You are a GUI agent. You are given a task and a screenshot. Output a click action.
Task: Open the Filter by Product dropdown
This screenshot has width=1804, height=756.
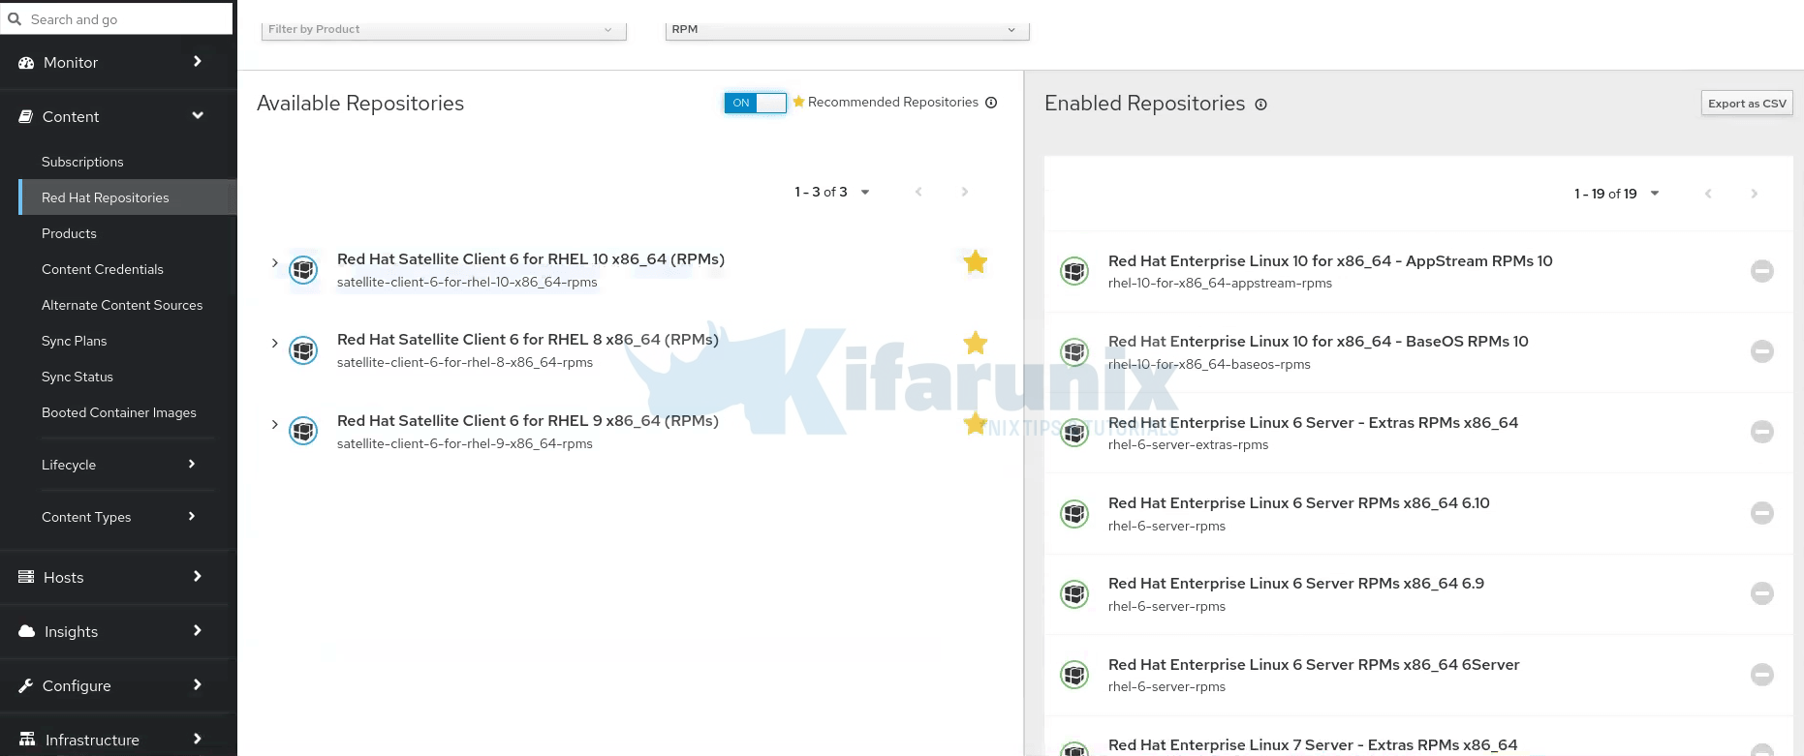[444, 30]
